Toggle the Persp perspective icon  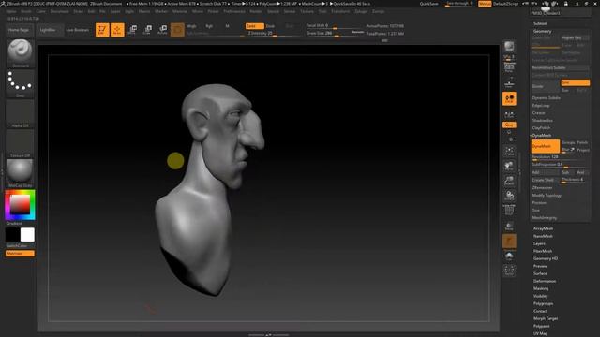[509, 67]
